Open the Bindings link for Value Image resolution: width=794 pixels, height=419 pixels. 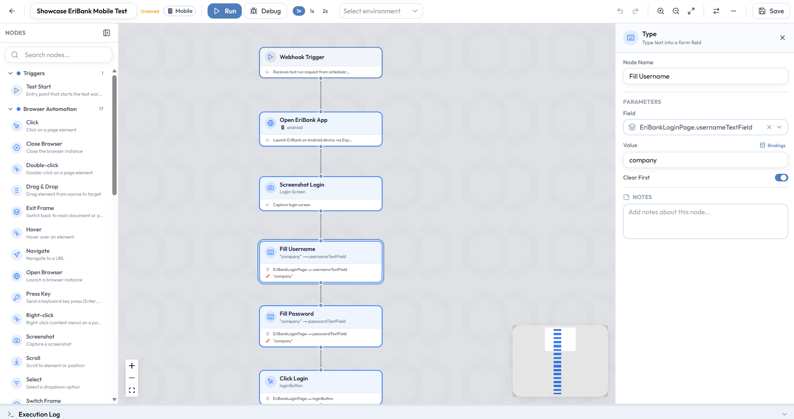[773, 146]
